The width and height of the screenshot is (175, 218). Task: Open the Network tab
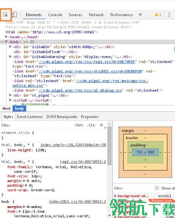tap(96, 15)
